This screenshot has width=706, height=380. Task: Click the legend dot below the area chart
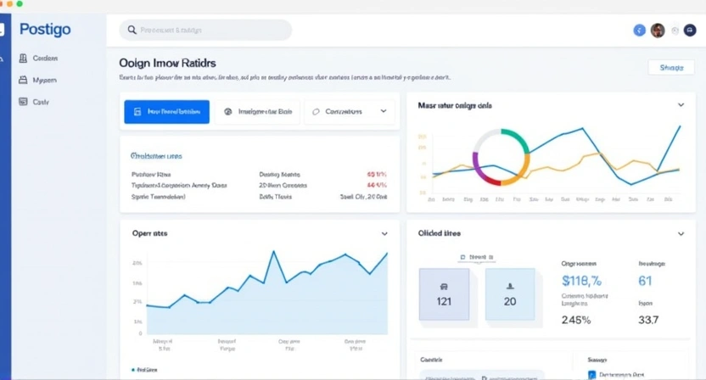133,370
